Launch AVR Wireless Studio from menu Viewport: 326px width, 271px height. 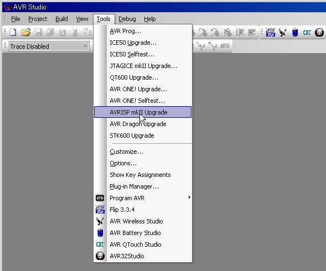tap(143, 221)
